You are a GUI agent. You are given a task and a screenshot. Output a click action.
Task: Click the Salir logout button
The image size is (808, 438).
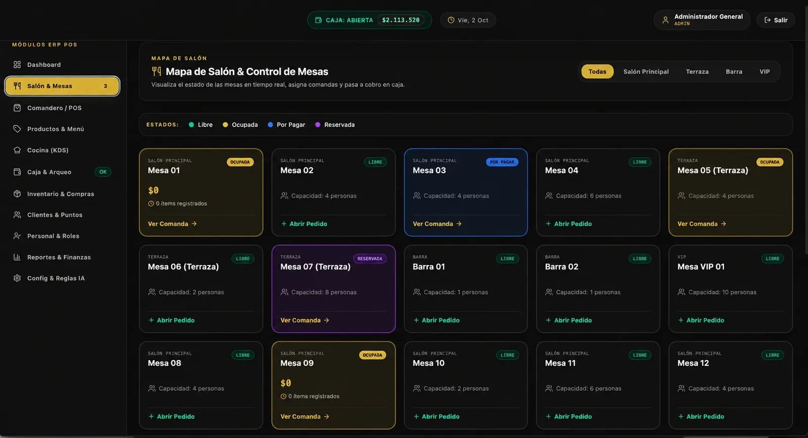pyautogui.click(x=776, y=20)
